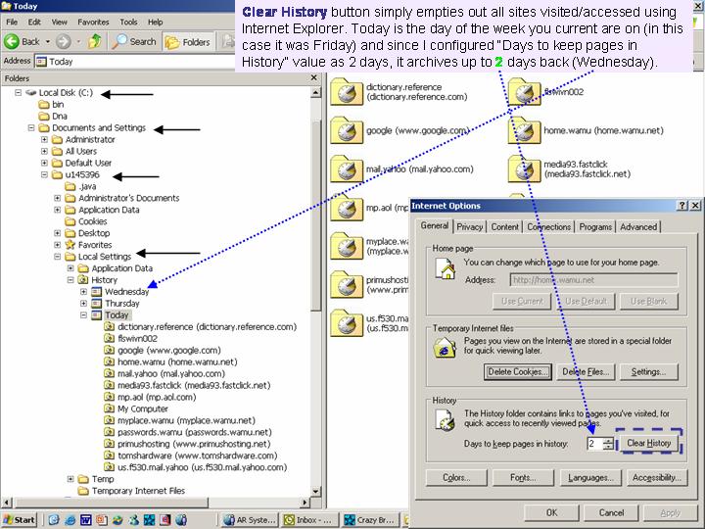Click the Days to keep pages field
705x529 pixels.
click(595, 444)
